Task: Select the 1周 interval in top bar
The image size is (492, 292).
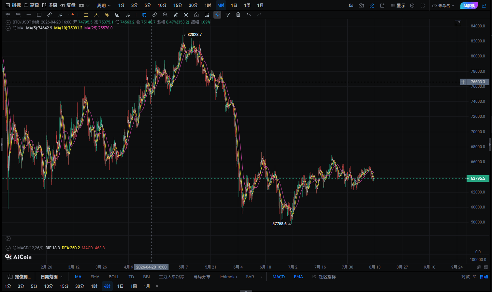Action: click(x=247, y=6)
